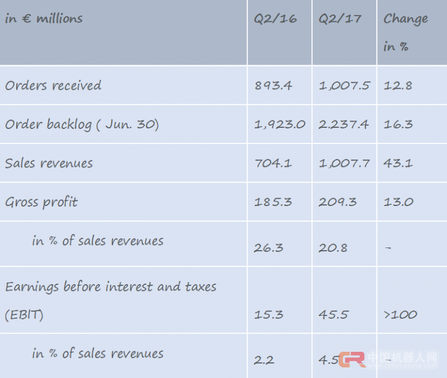Select the 'in € millions' header cell
Viewport: 447px width, 378px height.
44,19
